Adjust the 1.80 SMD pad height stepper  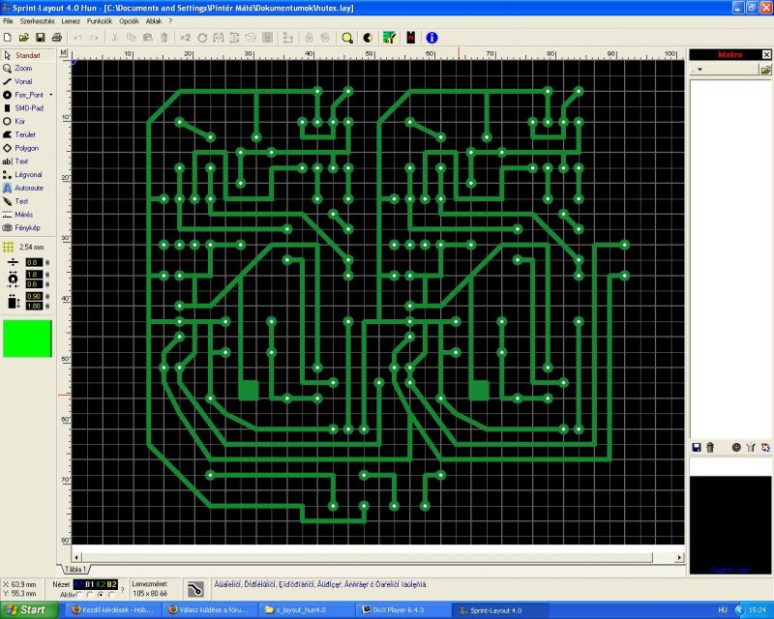click(x=47, y=306)
